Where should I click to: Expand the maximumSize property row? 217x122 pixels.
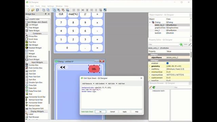coord(150,75)
